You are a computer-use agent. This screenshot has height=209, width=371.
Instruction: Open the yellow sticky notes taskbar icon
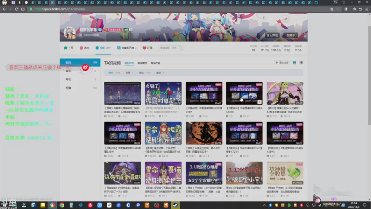(43, 205)
